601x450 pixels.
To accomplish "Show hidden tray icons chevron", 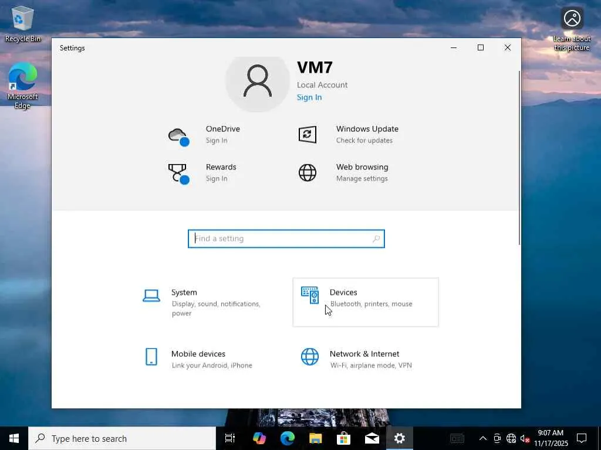I will [x=483, y=438].
